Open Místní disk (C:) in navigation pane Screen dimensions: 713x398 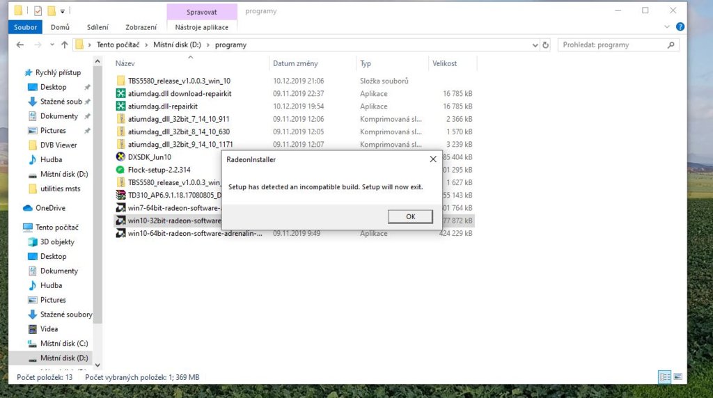[64, 344]
